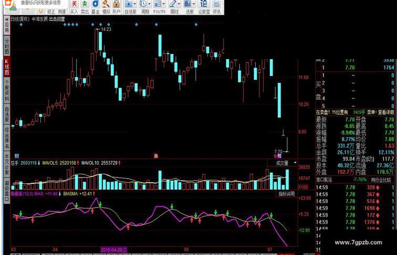
Task: Click the 06 month label on the time axis
Action: [x=186, y=249]
